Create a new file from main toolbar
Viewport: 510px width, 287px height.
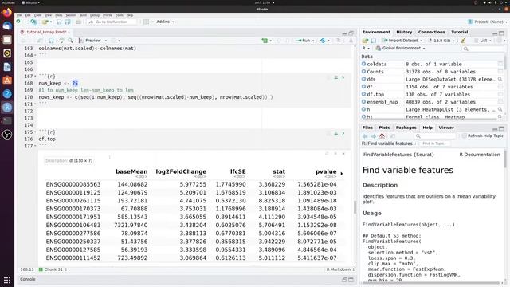[18, 22]
